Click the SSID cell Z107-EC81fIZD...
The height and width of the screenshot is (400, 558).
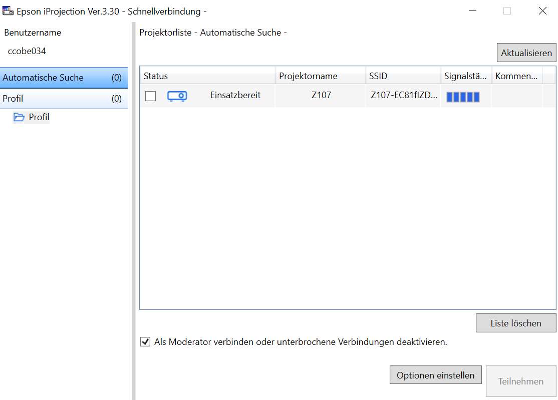click(x=404, y=95)
